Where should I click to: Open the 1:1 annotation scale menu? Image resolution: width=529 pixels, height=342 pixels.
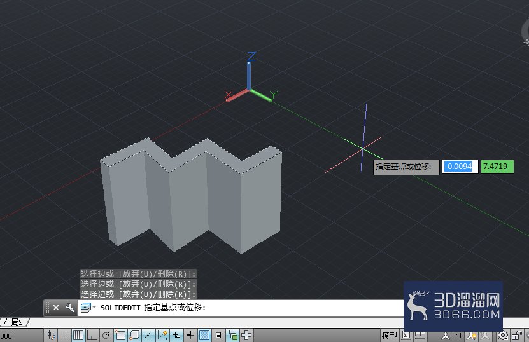(453, 336)
